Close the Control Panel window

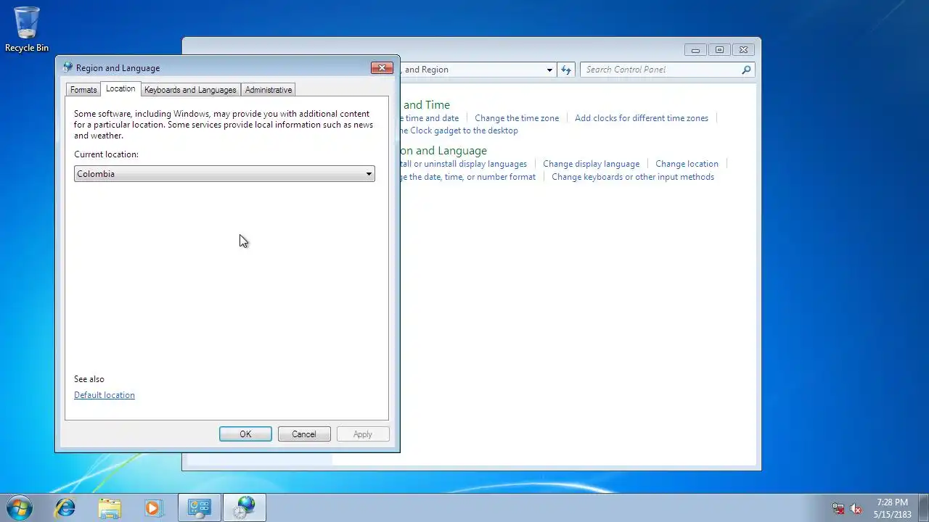point(743,50)
